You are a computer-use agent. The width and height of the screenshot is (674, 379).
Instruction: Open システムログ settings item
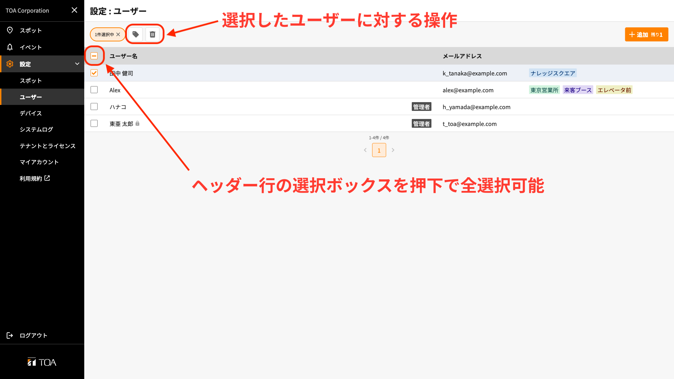tap(42, 129)
